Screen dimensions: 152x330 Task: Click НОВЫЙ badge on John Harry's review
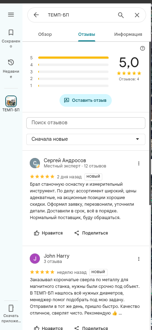(x=98, y=272)
